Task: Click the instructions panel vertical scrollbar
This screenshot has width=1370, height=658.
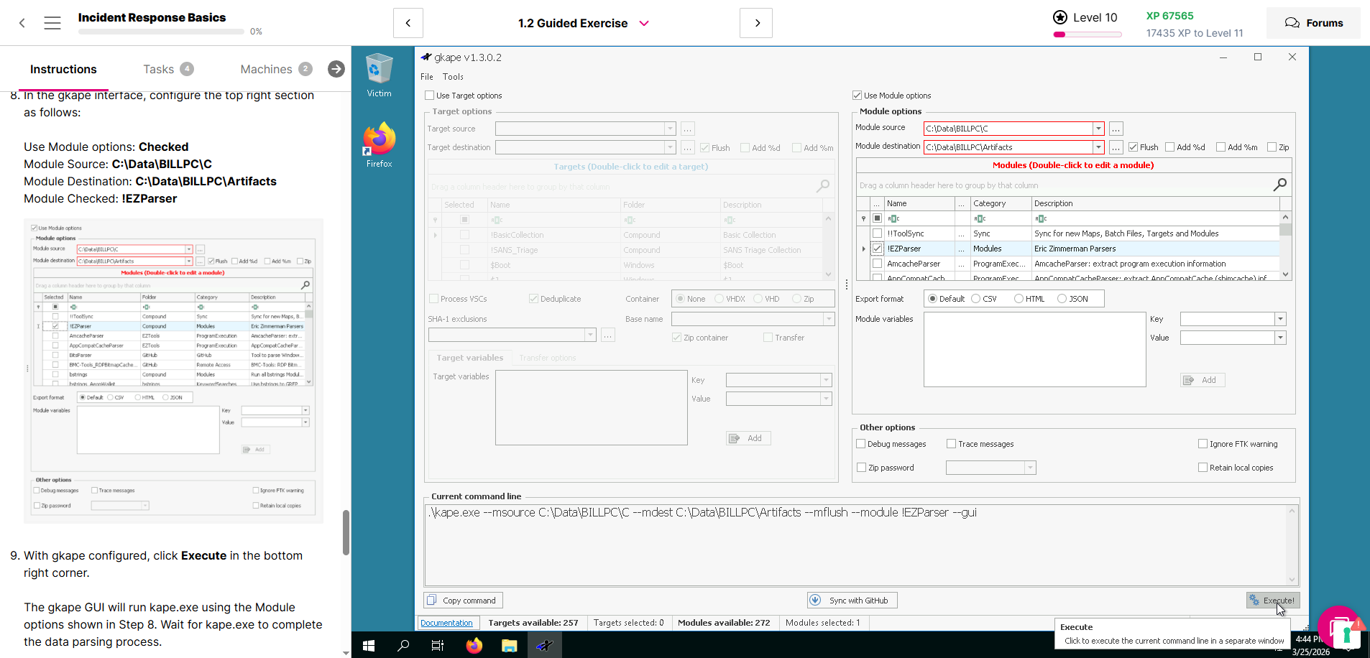Action: tap(346, 532)
